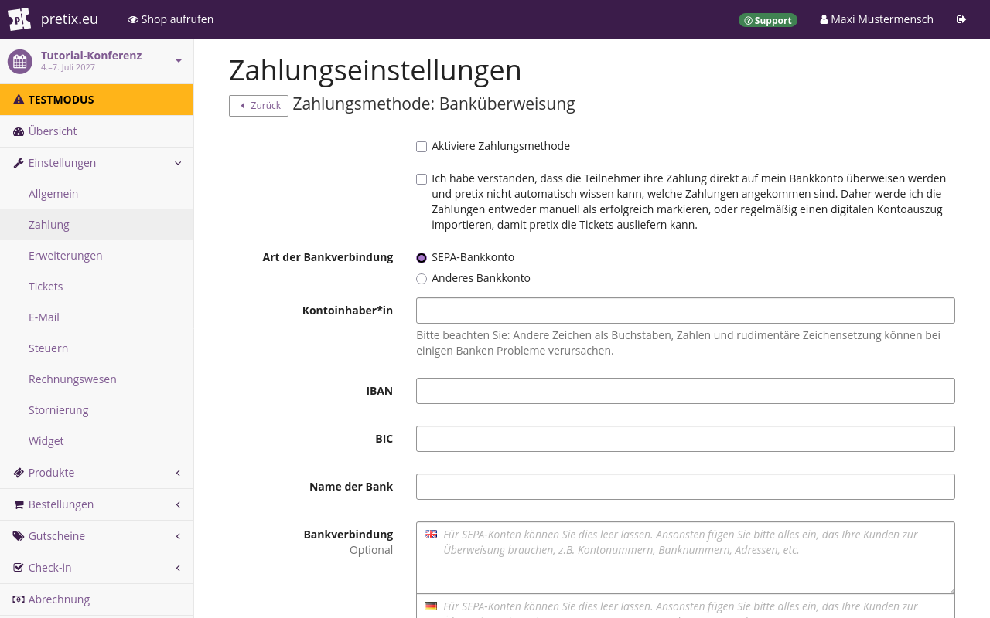Click the Abrechnung money icon
Image resolution: width=990 pixels, height=618 pixels.
click(19, 600)
